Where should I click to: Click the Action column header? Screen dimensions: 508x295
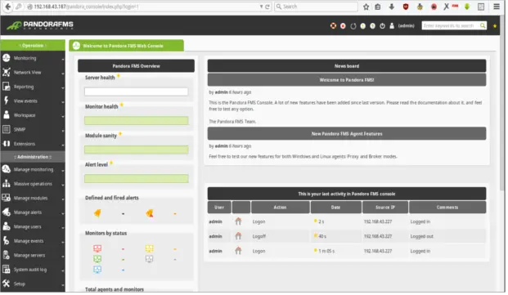pyautogui.click(x=281, y=208)
